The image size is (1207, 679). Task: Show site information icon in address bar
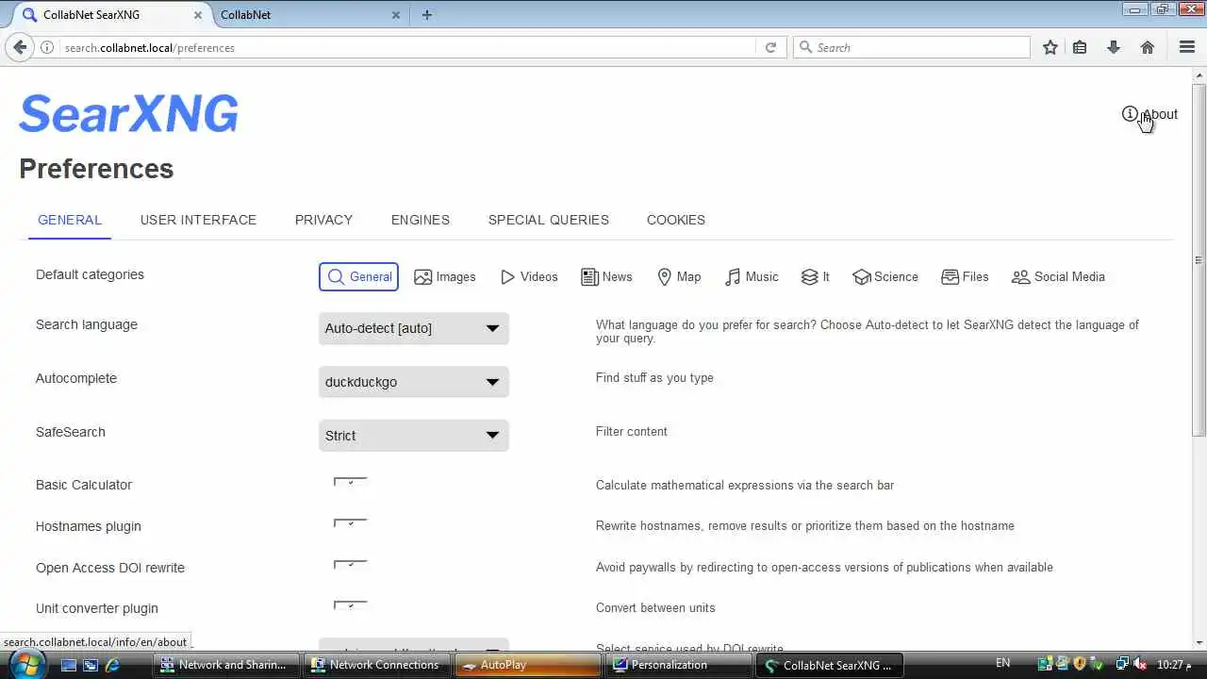click(x=47, y=47)
